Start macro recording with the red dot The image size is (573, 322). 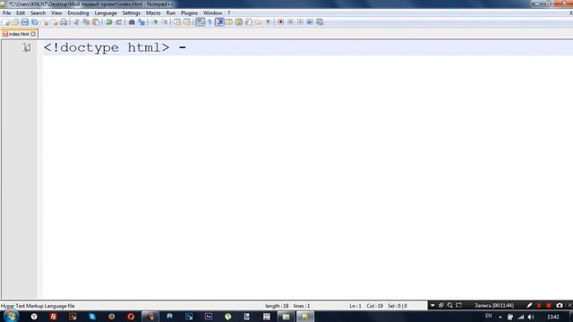(280, 22)
